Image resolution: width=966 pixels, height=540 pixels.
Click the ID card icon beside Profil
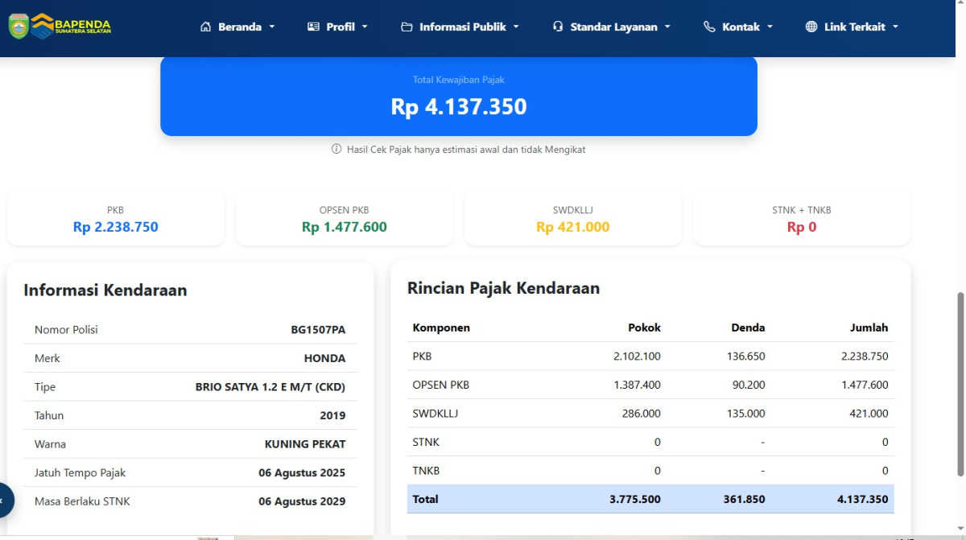coord(313,27)
